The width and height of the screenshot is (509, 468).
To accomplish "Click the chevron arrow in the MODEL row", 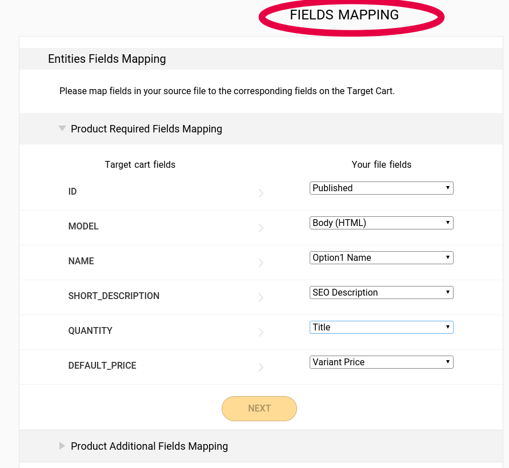I will click(260, 228).
